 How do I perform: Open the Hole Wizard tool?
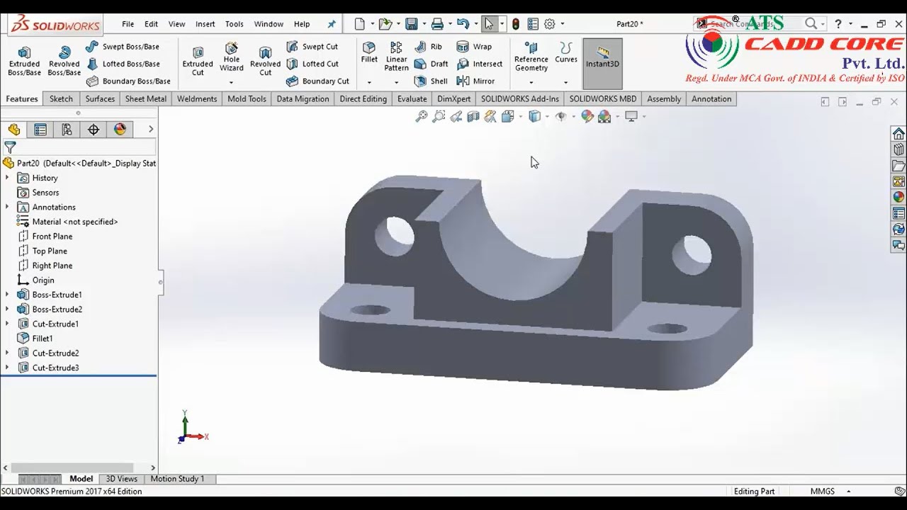pyautogui.click(x=231, y=57)
